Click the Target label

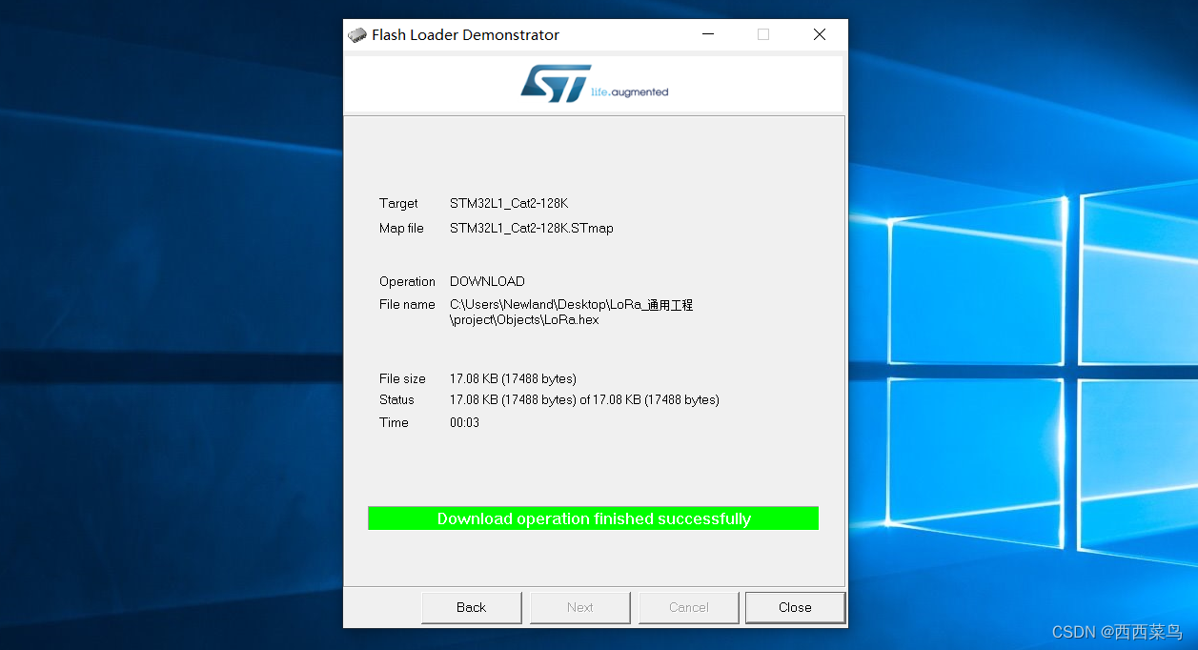(398, 203)
